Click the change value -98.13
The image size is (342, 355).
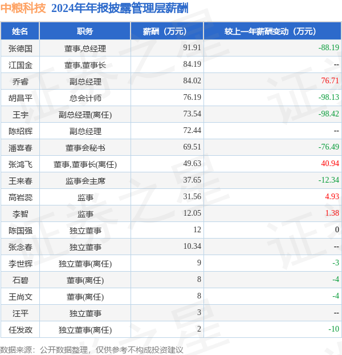(329, 97)
